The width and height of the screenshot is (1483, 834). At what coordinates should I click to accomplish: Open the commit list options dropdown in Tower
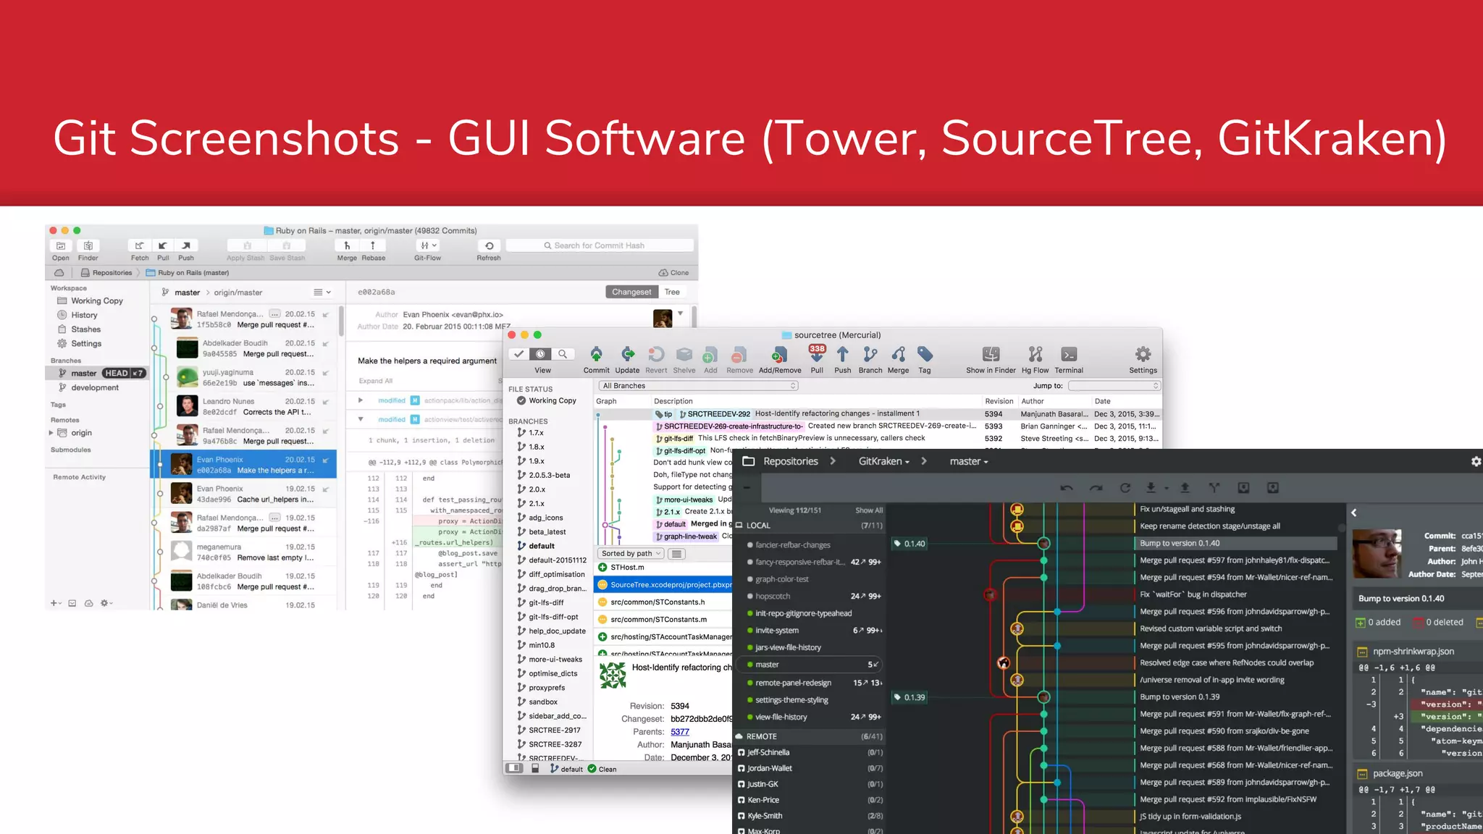pos(322,292)
